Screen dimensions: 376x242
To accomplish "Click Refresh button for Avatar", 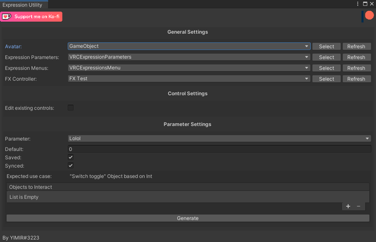I will [357, 46].
